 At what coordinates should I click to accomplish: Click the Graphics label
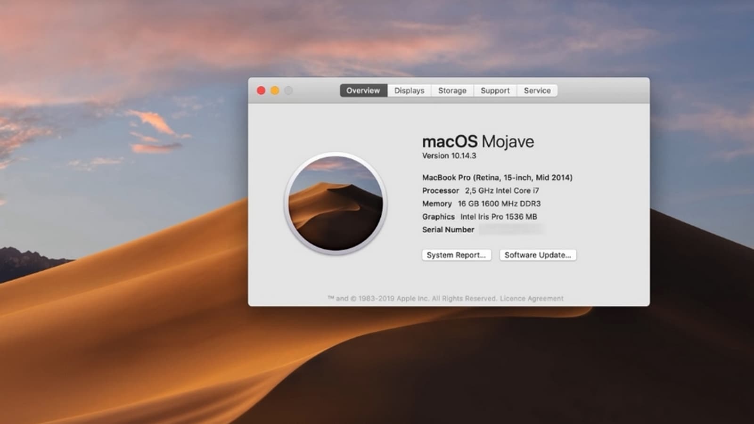[438, 217]
